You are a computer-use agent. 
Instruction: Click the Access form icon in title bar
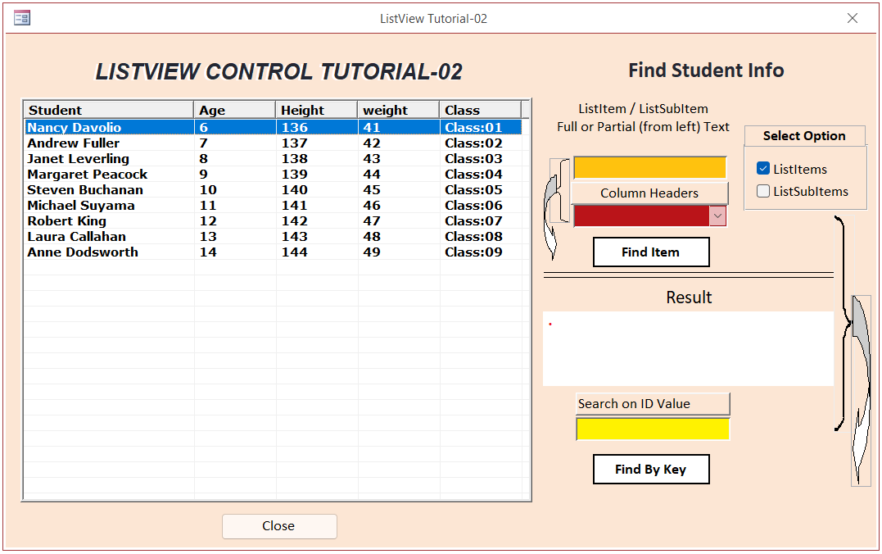[21, 17]
